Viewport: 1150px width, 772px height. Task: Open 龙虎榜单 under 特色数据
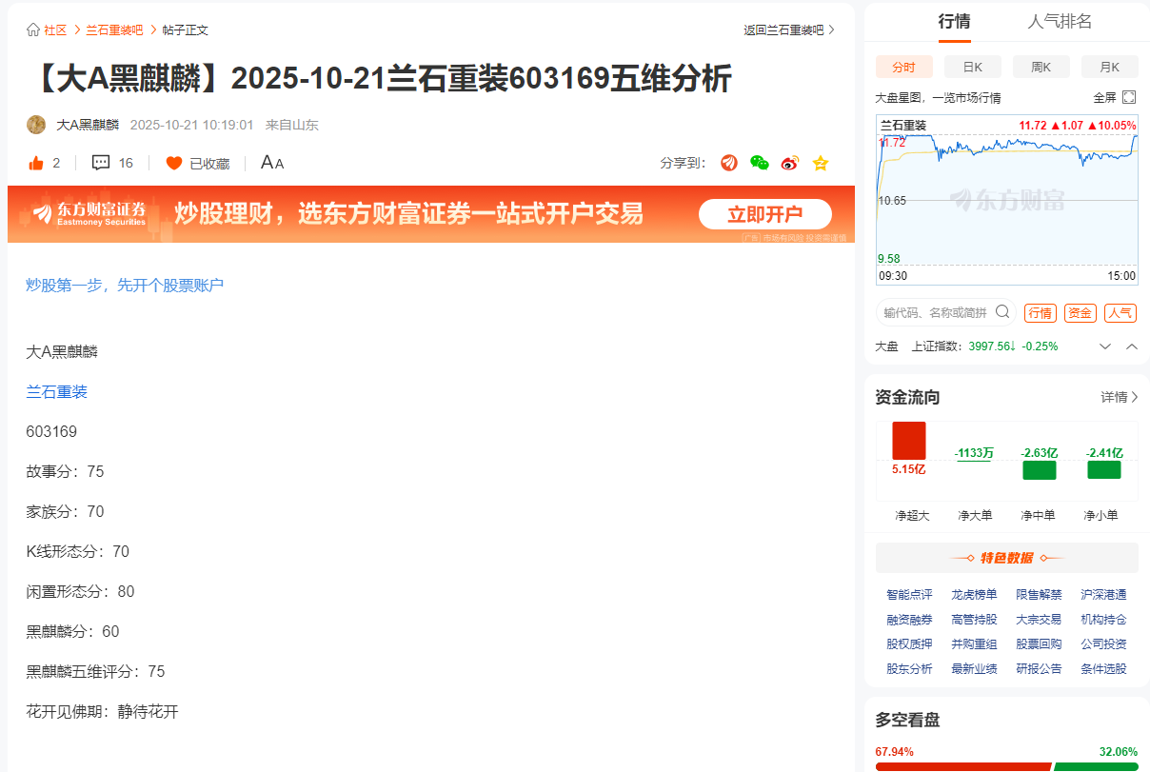974,594
